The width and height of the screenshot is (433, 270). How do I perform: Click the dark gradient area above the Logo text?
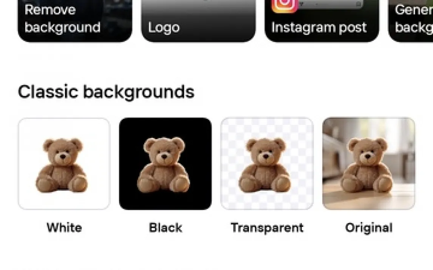pyautogui.click(x=198, y=10)
